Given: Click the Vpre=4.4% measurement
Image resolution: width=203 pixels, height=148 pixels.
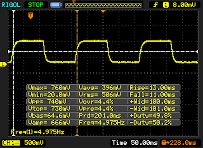Looking at the screenshot, I should click(x=96, y=108).
